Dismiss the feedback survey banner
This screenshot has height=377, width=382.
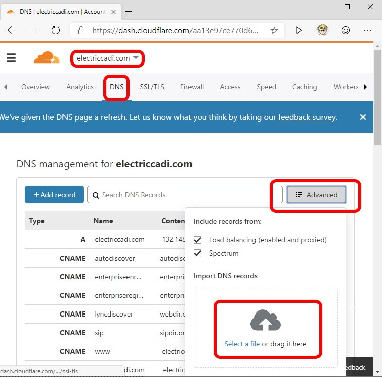(x=363, y=117)
